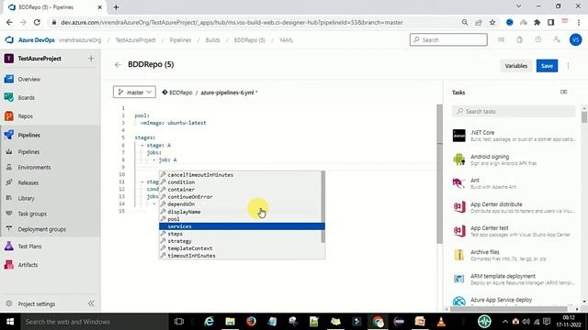Screen dimensions: 588x330
Task: Save the pipeline
Action: 547,66
